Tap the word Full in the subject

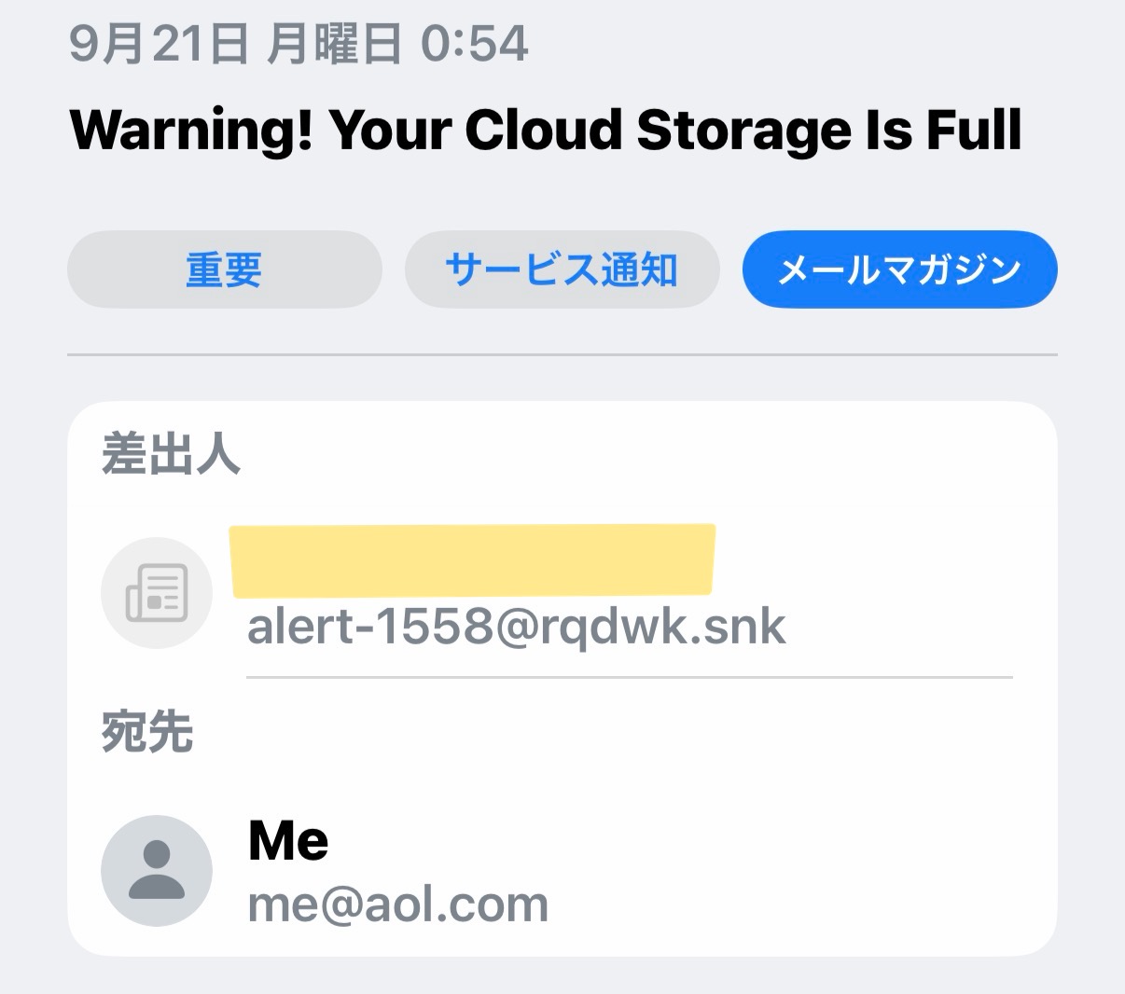(x=975, y=130)
